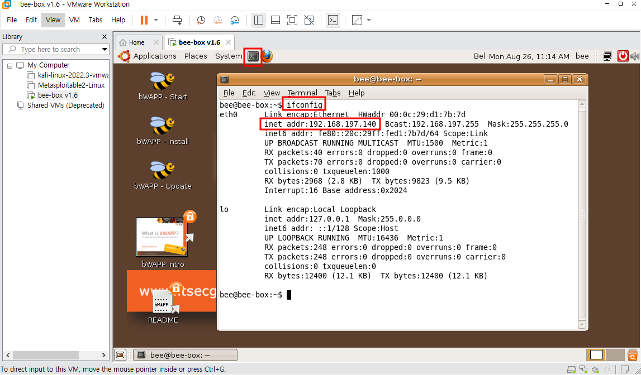This screenshot has width=641, height=375.
Task: Open the VMware Help menu
Action: click(x=118, y=20)
